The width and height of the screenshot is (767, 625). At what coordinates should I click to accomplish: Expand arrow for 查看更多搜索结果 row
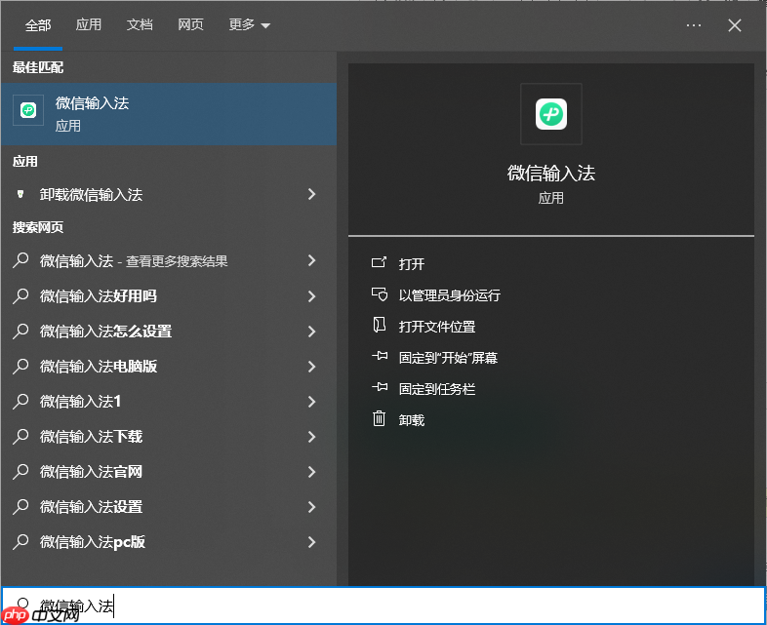(x=312, y=260)
